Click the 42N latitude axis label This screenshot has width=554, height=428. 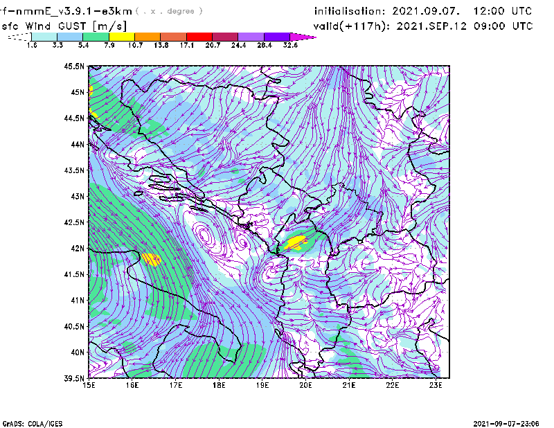(77, 249)
